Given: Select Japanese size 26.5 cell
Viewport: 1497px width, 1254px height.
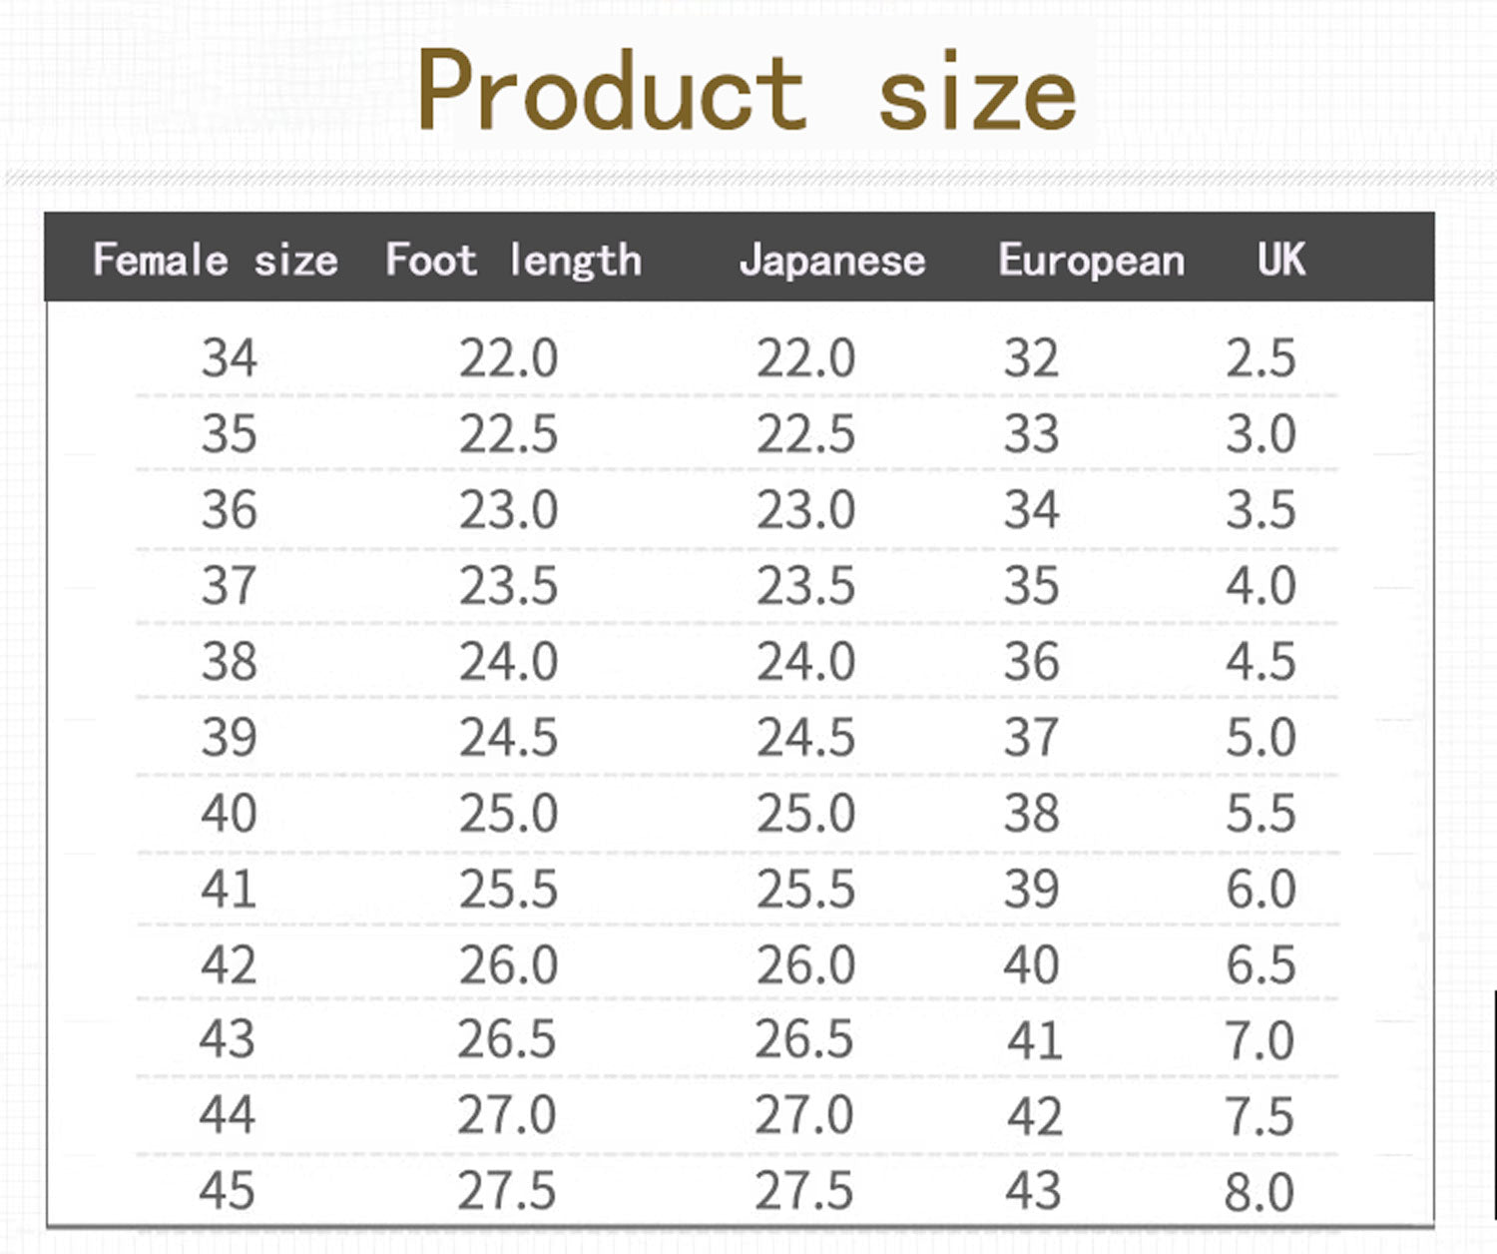Looking at the screenshot, I should (803, 1040).
